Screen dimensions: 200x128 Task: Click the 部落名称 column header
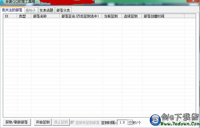point(46,16)
